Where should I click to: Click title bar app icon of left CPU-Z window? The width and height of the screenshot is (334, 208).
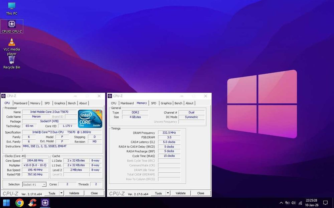(x=3, y=96)
